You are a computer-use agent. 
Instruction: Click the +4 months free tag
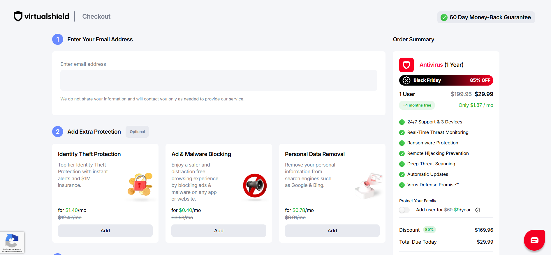click(417, 105)
